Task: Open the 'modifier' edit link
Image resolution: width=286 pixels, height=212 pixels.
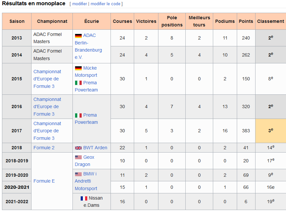Action: pyautogui.click(x=80, y=4)
